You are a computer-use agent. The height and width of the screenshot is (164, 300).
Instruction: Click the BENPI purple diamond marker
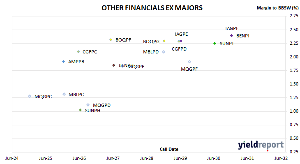(x=231, y=36)
